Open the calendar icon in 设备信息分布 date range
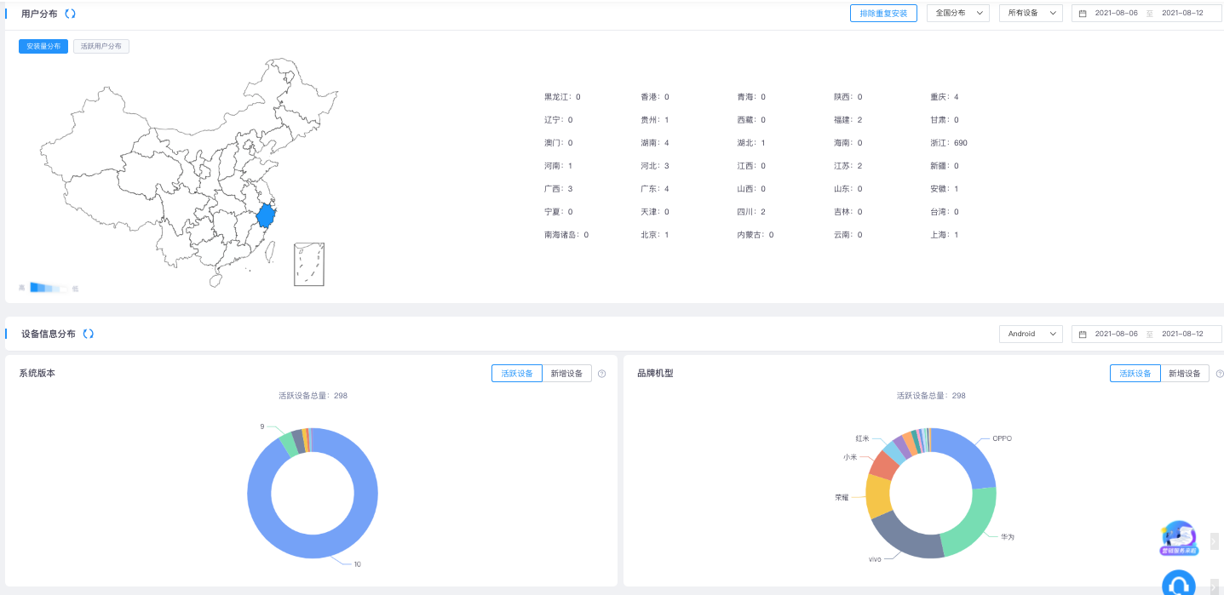Image resolution: width=1224 pixels, height=595 pixels. pos(1083,334)
